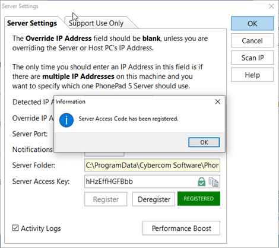Click the green lock icon in Server Access Key

click(201, 182)
